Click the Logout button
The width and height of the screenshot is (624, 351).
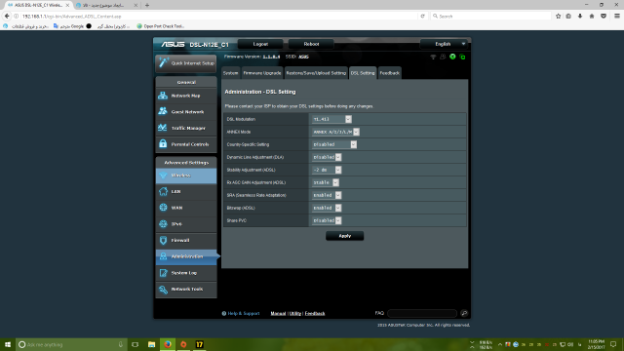pyautogui.click(x=260, y=44)
